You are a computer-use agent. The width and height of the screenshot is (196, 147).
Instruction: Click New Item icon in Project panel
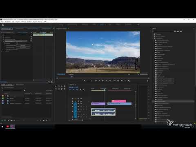pos(47,120)
